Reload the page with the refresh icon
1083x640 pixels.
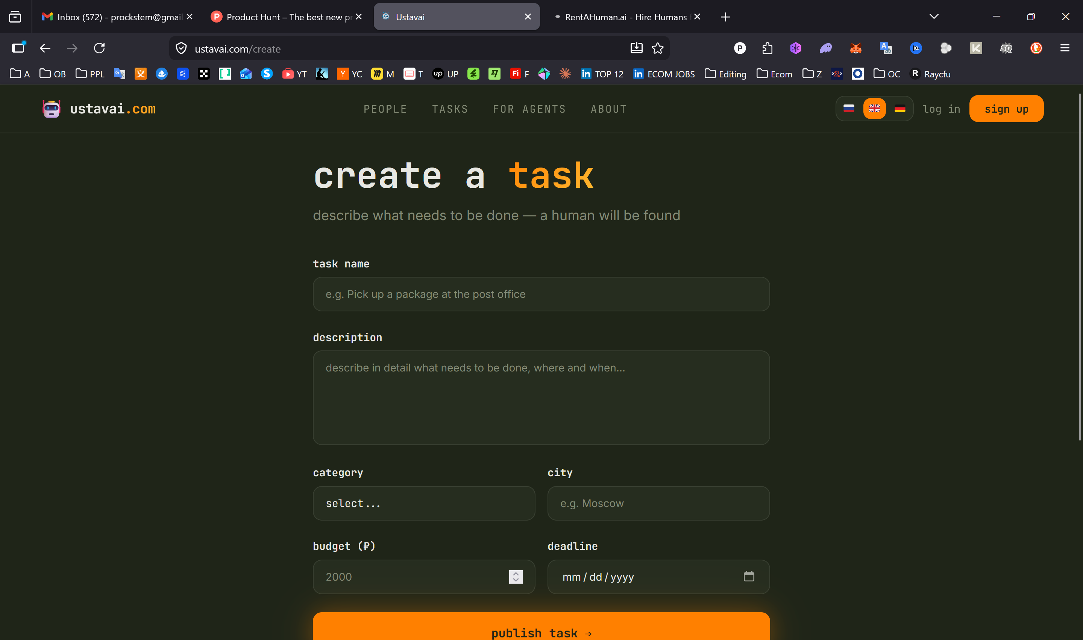point(99,48)
